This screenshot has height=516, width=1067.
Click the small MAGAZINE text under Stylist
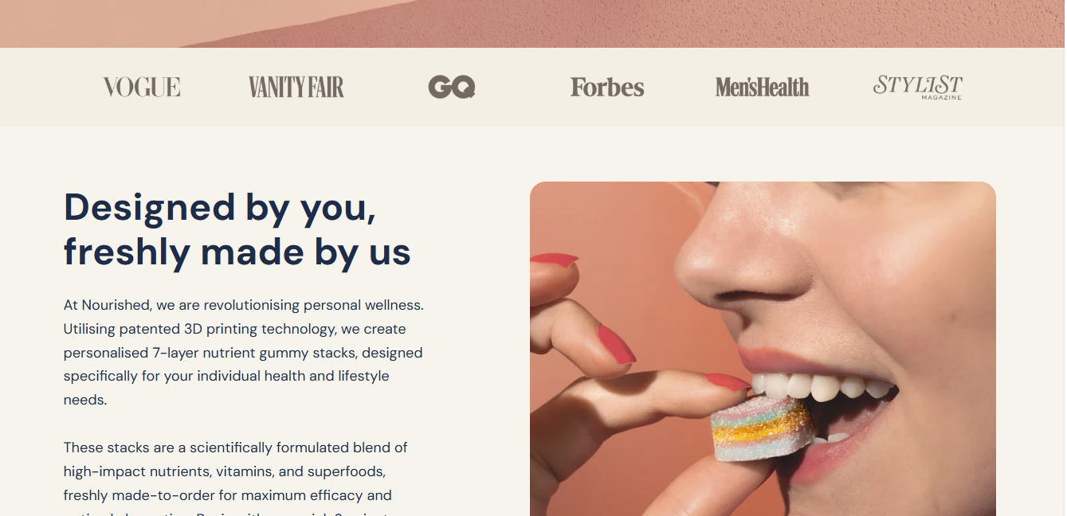941,97
